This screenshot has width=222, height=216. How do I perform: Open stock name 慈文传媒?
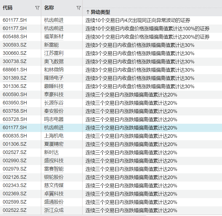coord(54,185)
